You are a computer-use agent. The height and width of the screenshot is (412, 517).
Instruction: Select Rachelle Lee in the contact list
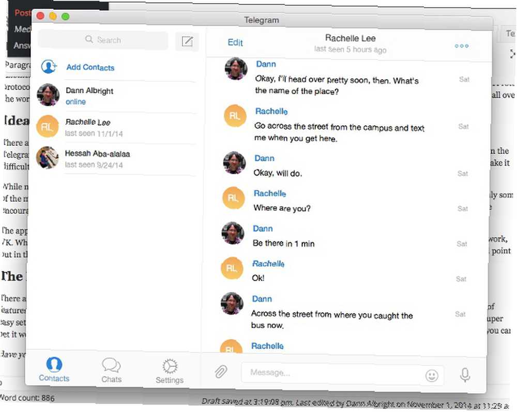(115, 127)
